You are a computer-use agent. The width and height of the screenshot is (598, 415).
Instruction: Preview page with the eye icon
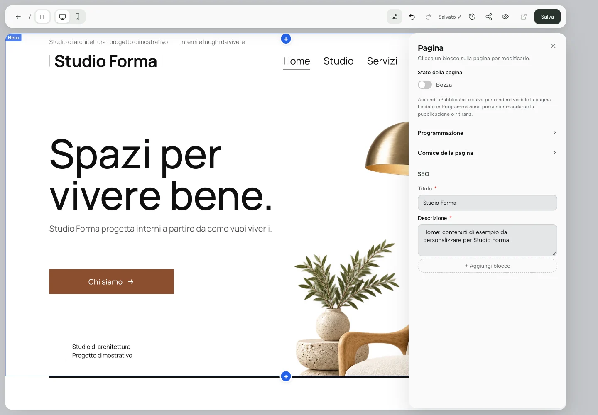click(x=505, y=17)
